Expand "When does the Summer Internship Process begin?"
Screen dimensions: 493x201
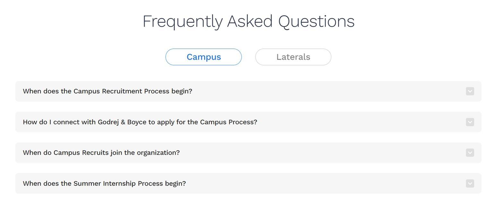[104, 183]
